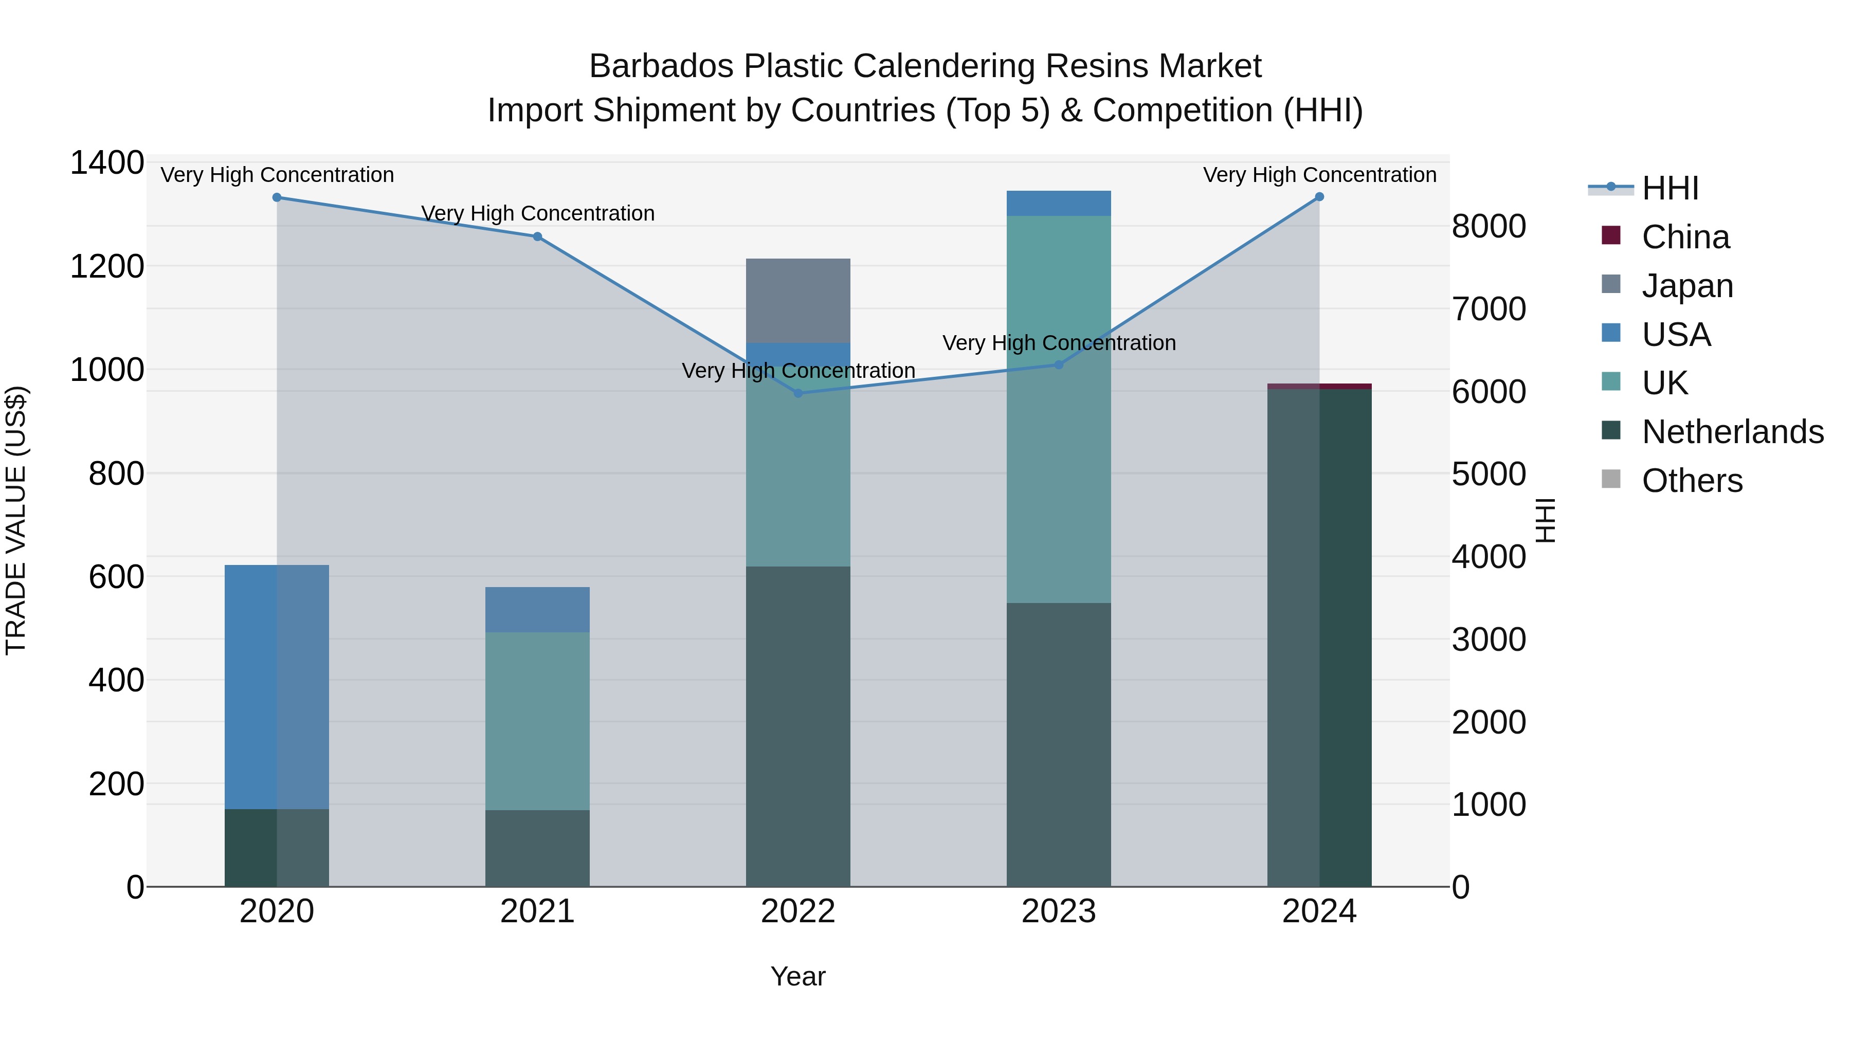Click the 2020 HHI data point marker
Viewport: 1851px width, 1041px height.
click(277, 197)
